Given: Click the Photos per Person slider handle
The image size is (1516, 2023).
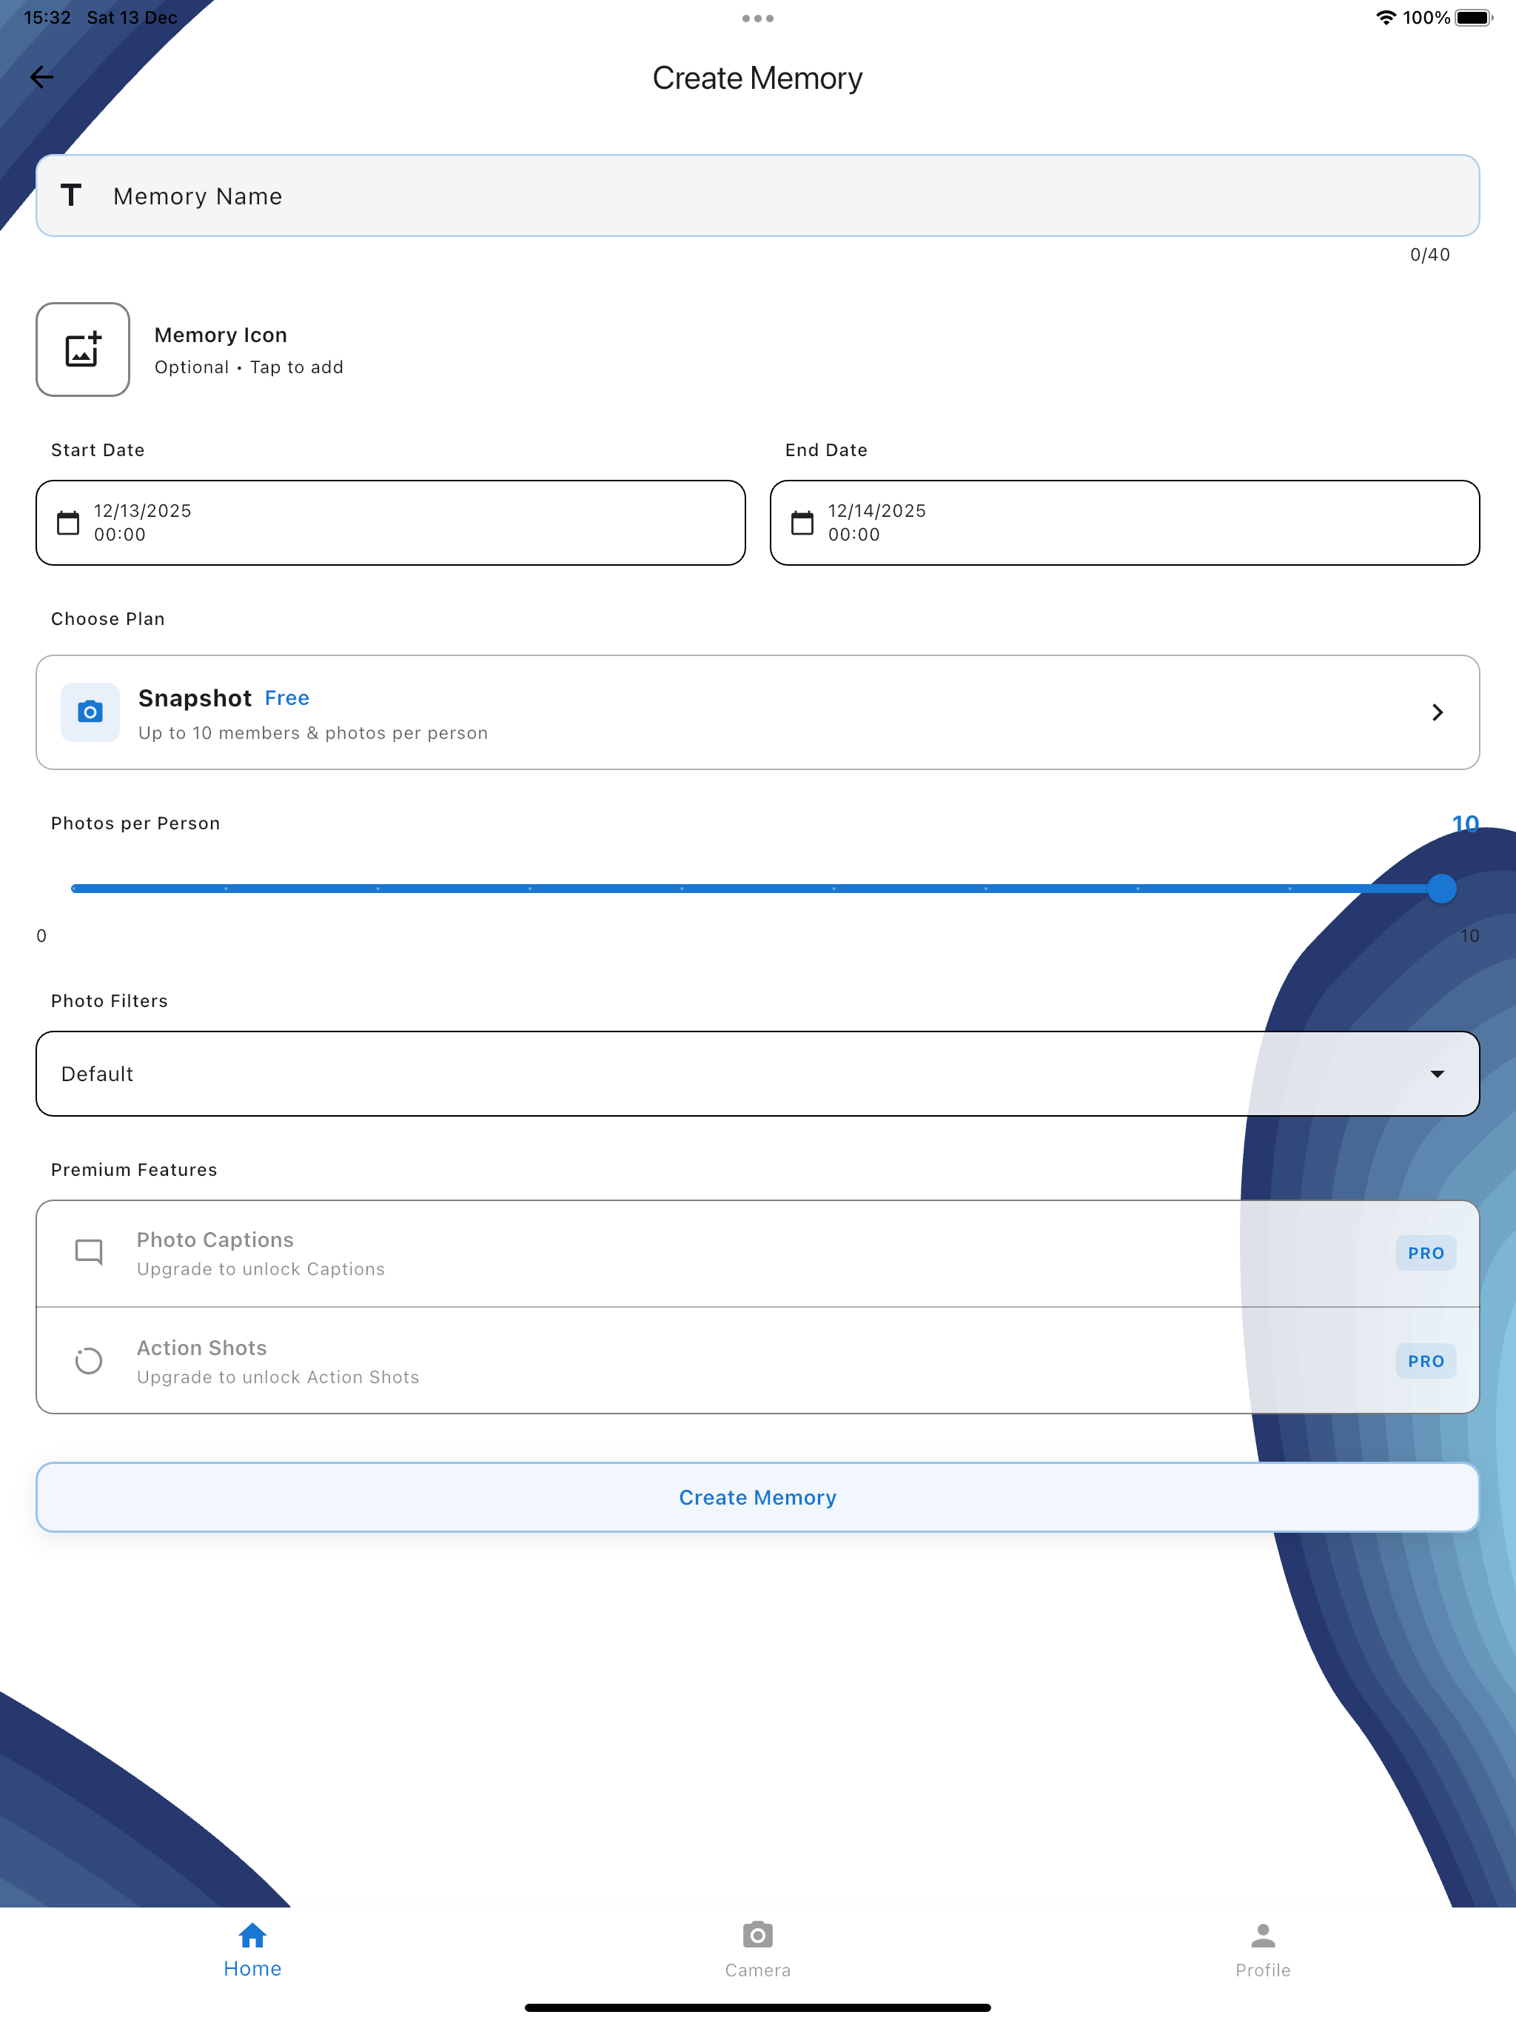Looking at the screenshot, I should tap(1441, 888).
